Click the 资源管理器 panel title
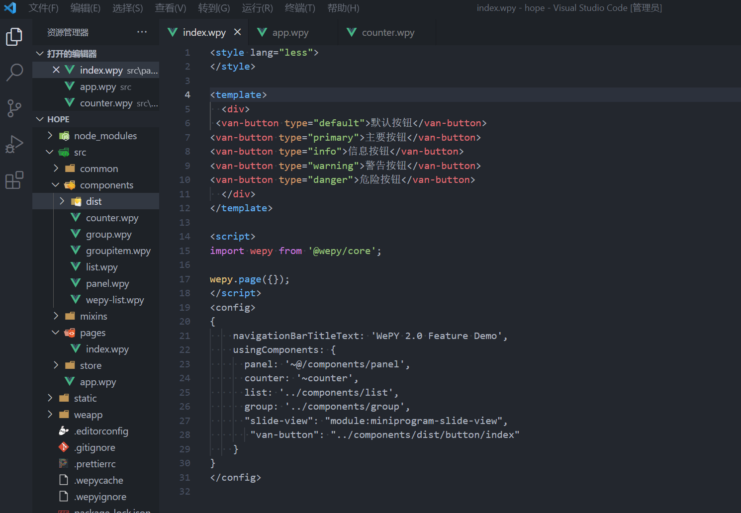This screenshot has width=741, height=513. pos(68,32)
